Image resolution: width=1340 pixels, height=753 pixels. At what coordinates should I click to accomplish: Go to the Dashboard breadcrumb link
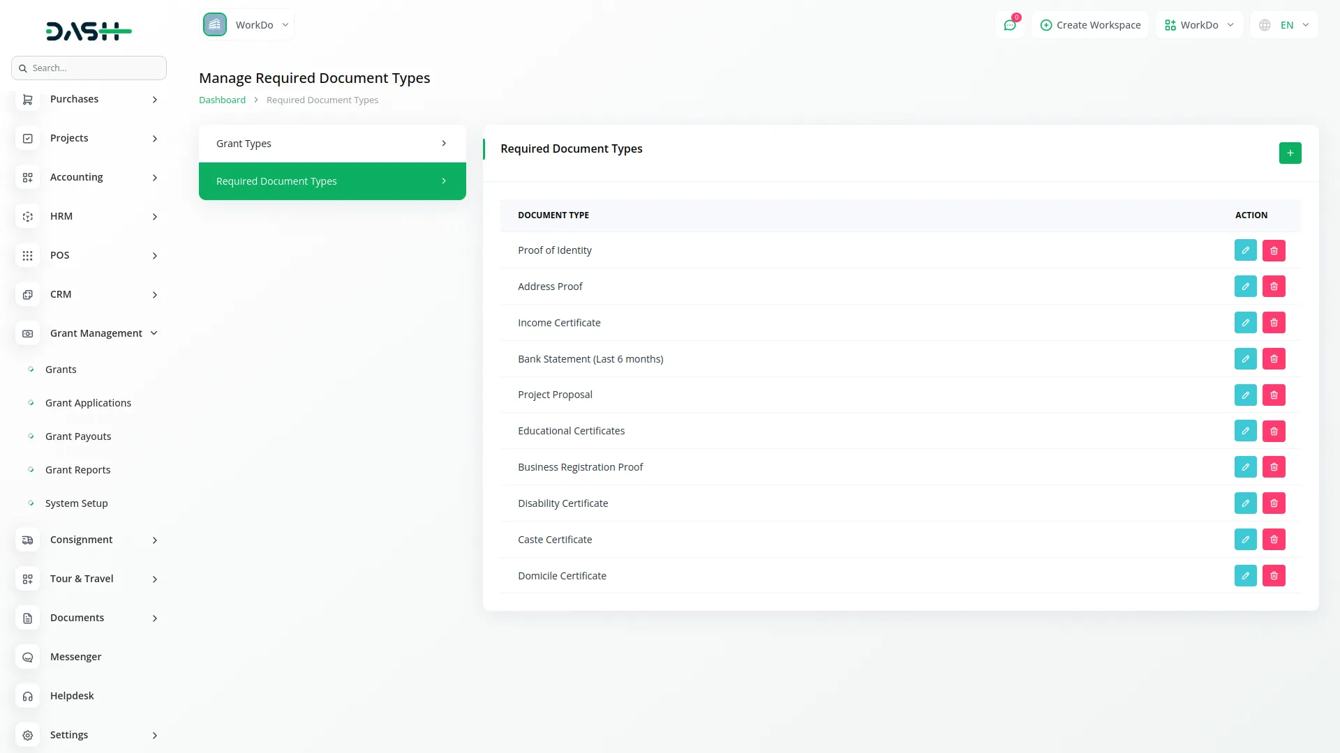pyautogui.click(x=222, y=100)
